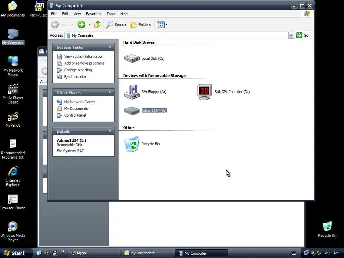Click Add or remove programs link
Screen dimensions: 344x258
(84, 63)
